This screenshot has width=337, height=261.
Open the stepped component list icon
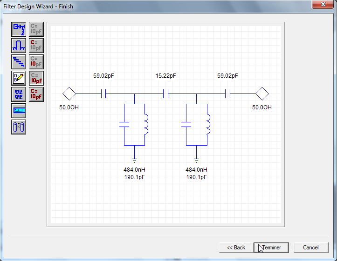[x=19, y=62]
